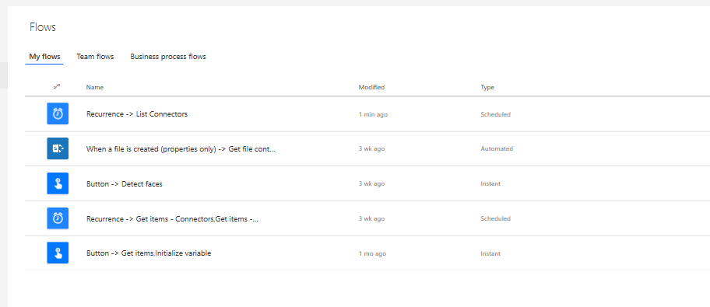
Task: Open the Business process flows tab
Action: (x=168, y=57)
